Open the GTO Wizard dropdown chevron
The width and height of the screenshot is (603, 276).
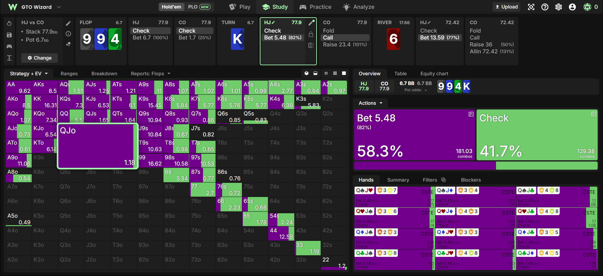pyautogui.click(x=59, y=7)
